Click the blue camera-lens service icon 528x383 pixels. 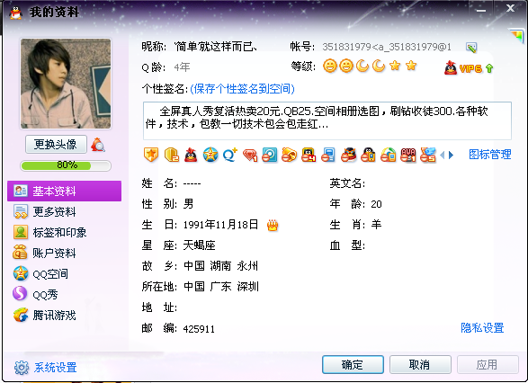(x=269, y=156)
